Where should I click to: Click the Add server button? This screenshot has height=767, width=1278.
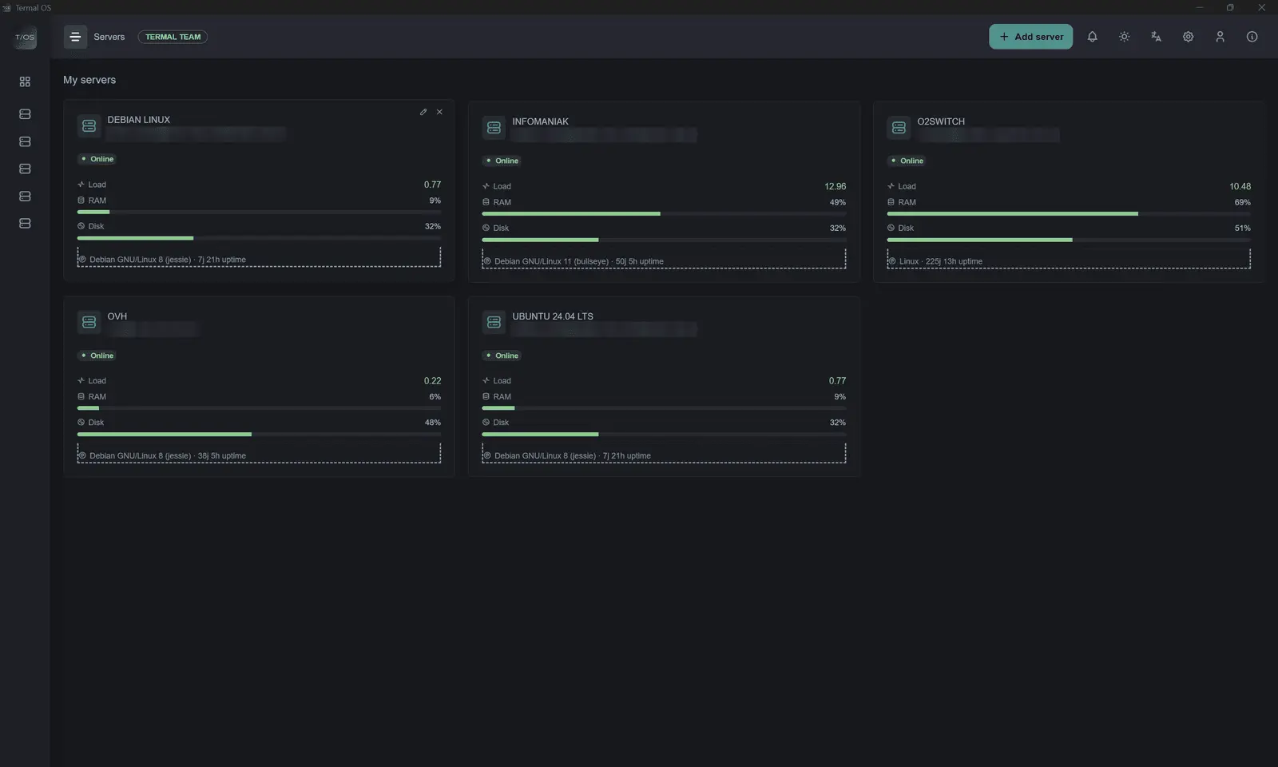tap(1030, 37)
